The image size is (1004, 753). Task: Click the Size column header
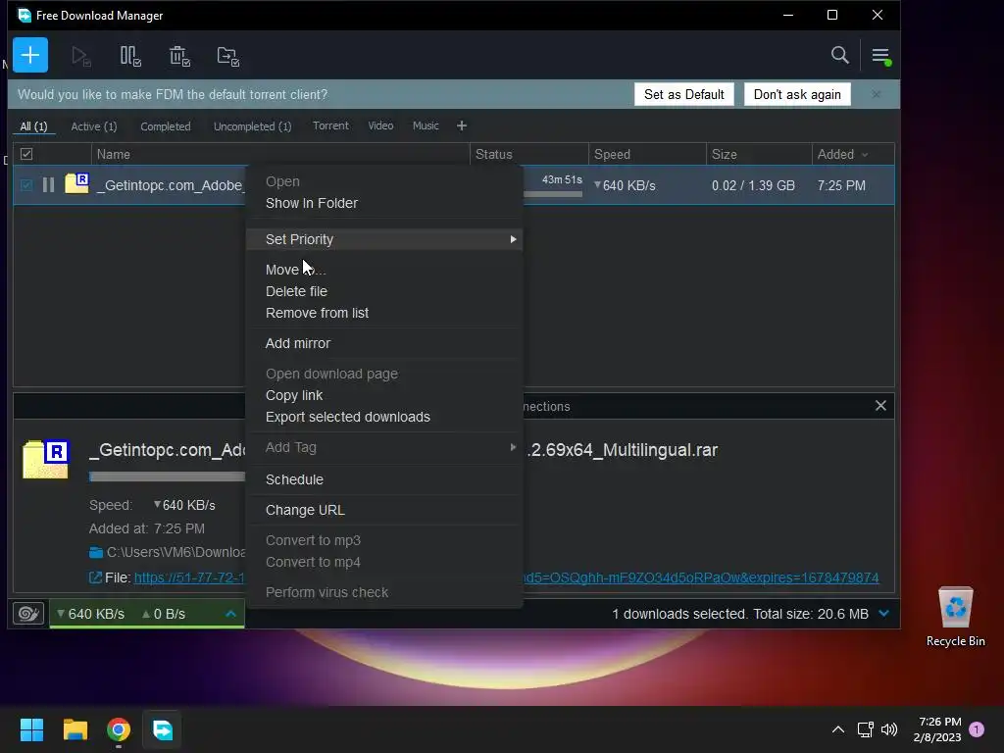coord(759,154)
